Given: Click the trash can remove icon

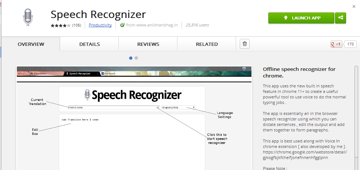Looking at the screenshot, I should click(x=245, y=44).
